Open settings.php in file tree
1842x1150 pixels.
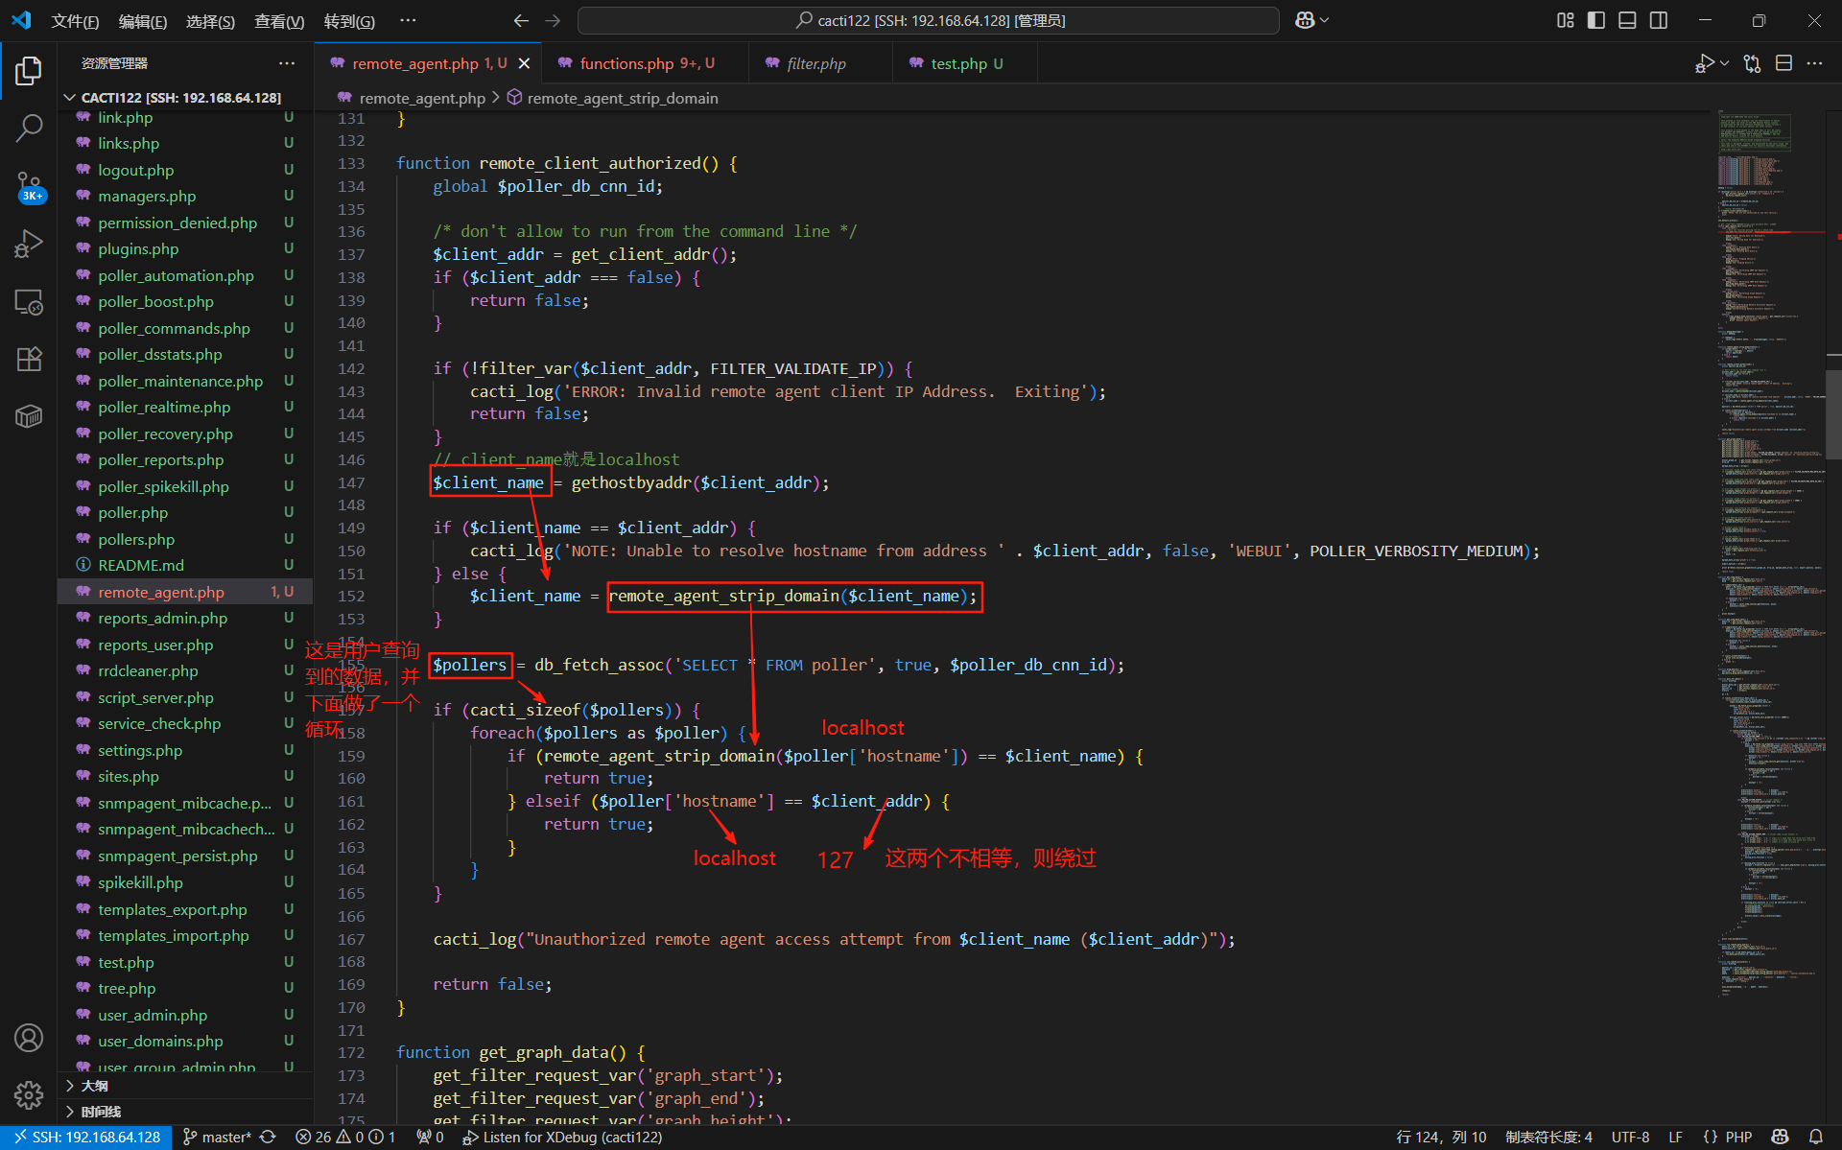(x=186, y=750)
